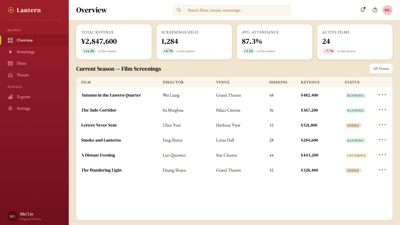Click the Total Revenue summary card
The image size is (400, 225).
(x=114, y=42)
